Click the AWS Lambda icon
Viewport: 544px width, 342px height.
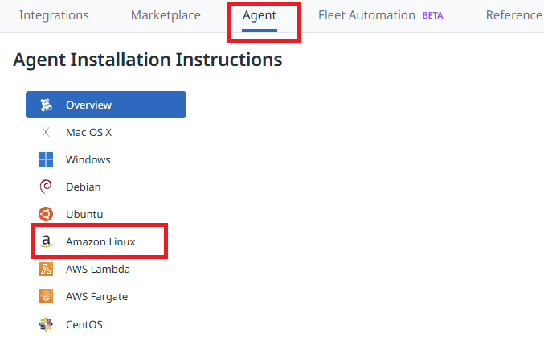(x=46, y=269)
